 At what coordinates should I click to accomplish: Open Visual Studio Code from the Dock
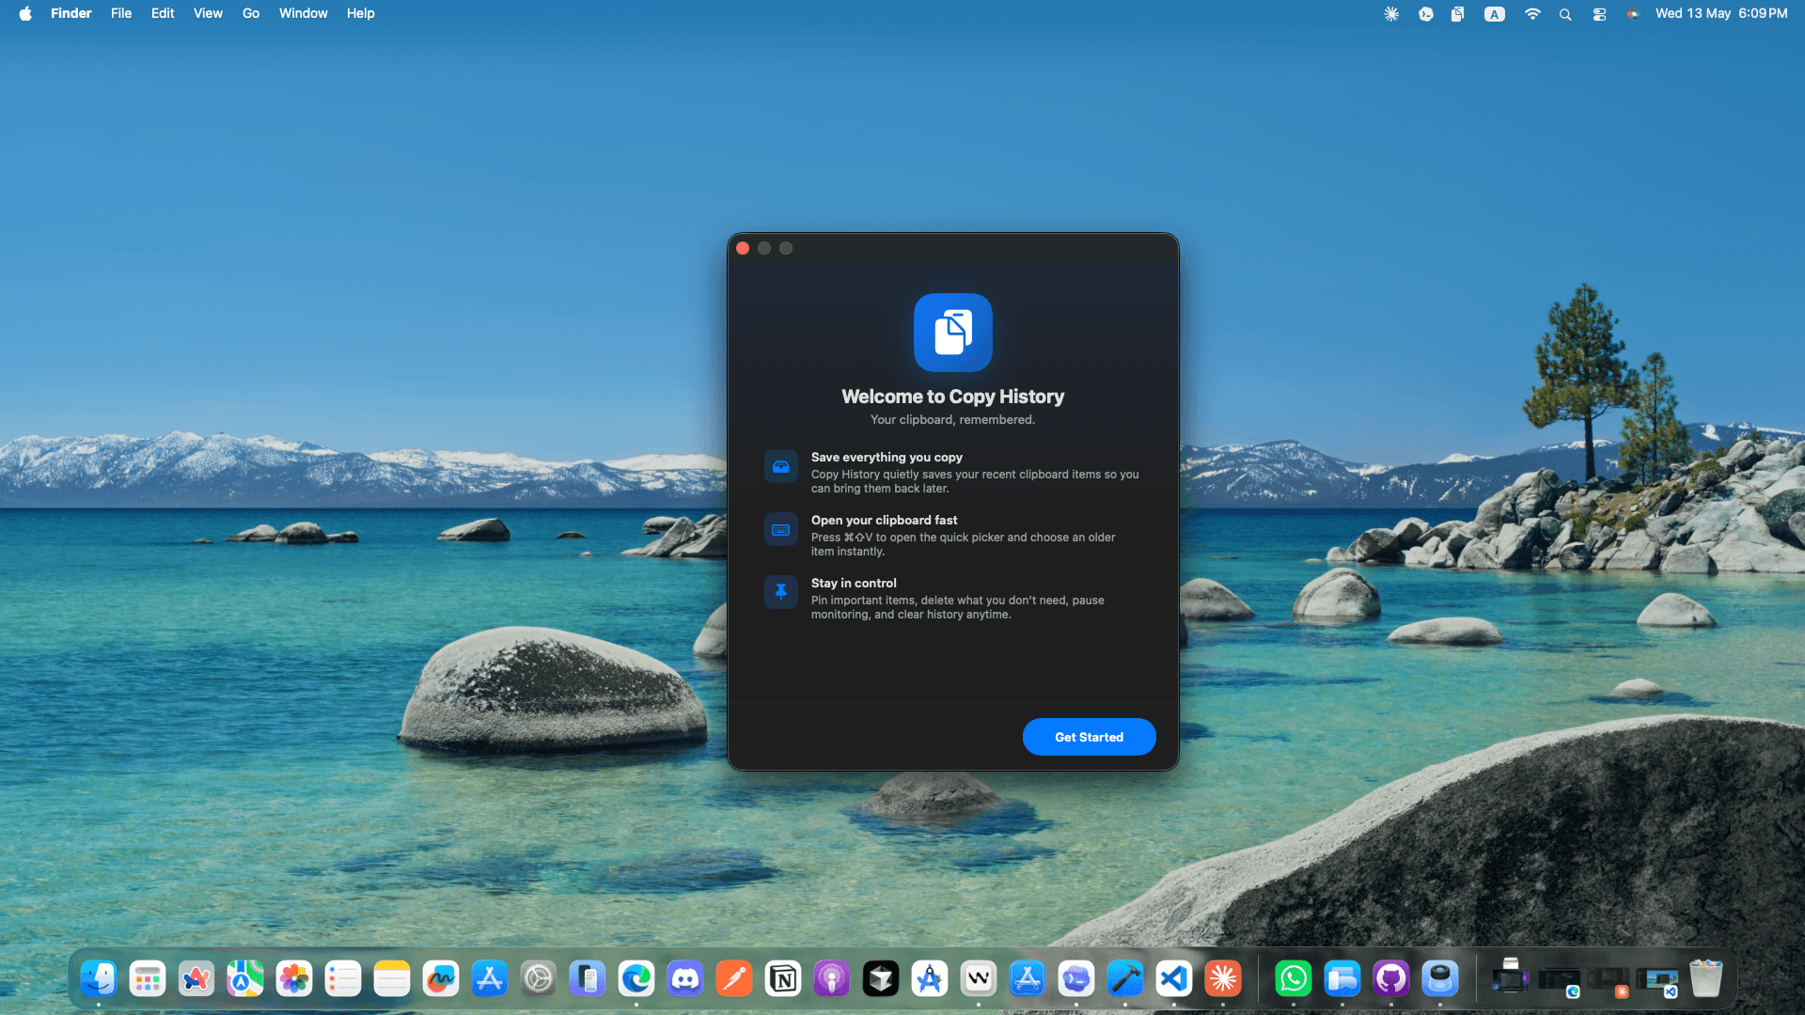[1174, 979]
